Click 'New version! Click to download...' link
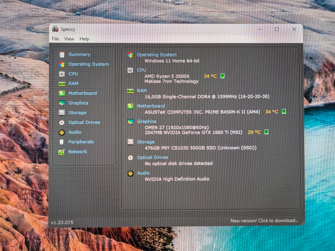 click(x=264, y=221)
